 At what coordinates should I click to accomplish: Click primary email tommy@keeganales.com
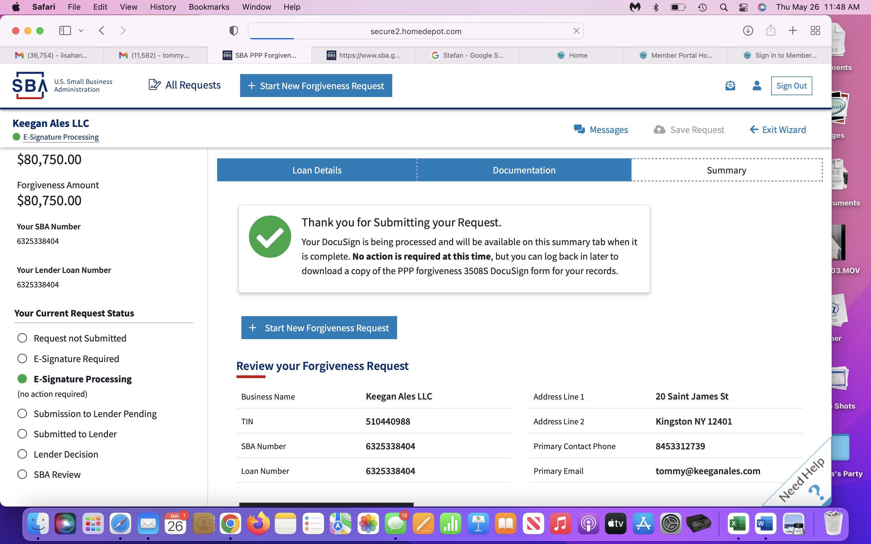(708, 471)
